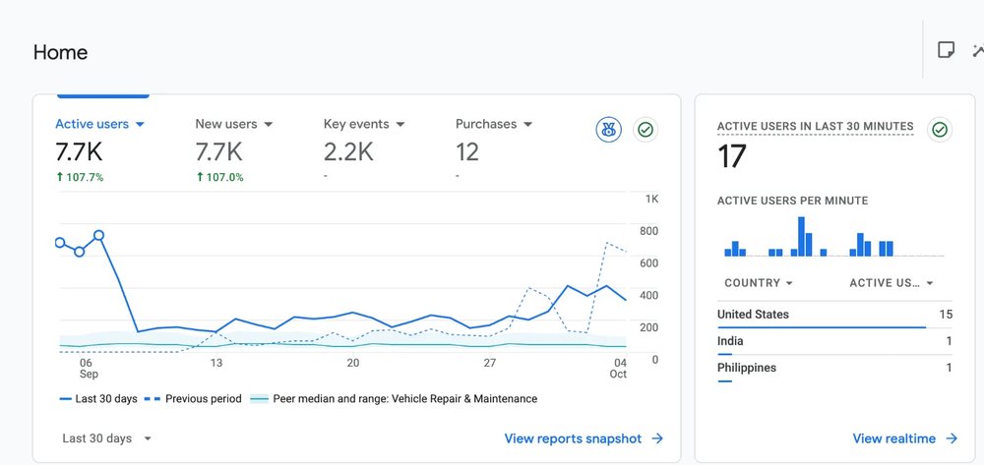
Task: Open the COUNTRY dimension dropdown
Action: coord(759,283)
